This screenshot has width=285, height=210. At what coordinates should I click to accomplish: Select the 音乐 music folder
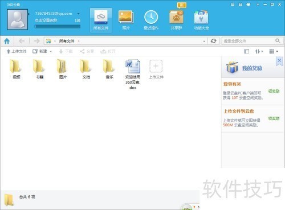click(x=109, y=69)
